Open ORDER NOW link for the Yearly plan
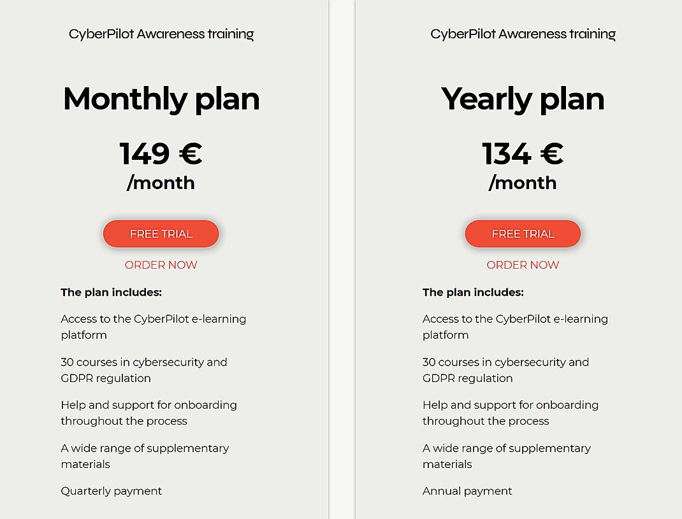The image size is (682, 519). [x=523, y=265]
